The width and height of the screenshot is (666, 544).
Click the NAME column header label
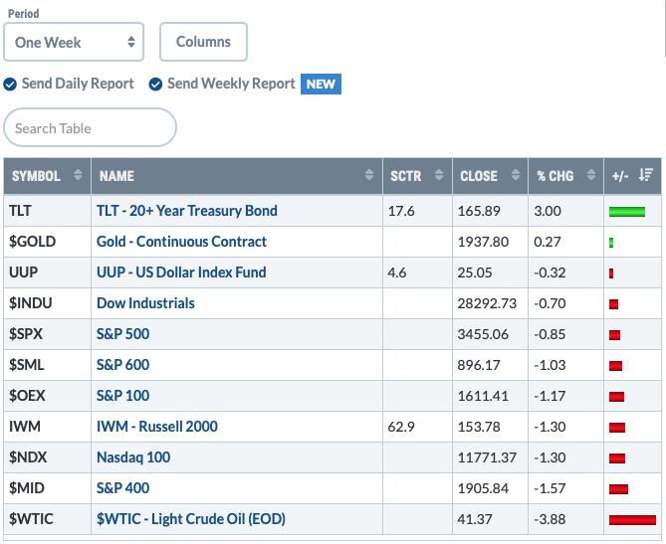point(116,176)
